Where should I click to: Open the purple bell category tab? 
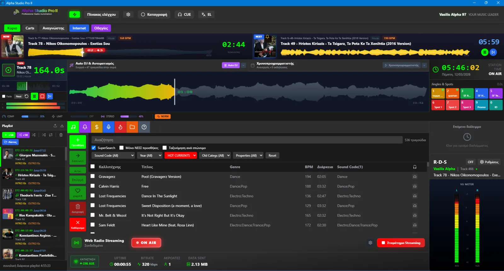coord(85,127)
